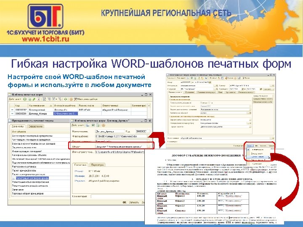
Task: Select Торговый оборот арендаторов list item
Action: 40,194
